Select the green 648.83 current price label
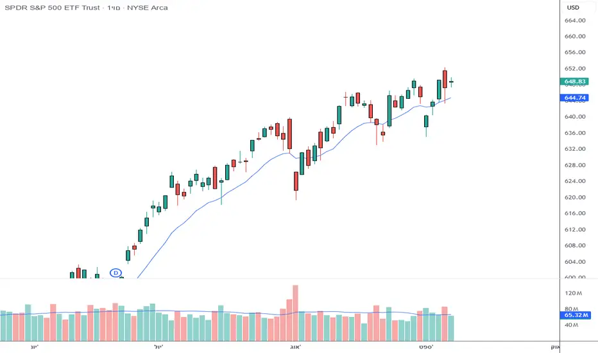The image size is (598, 353). [x=574, y=82]
